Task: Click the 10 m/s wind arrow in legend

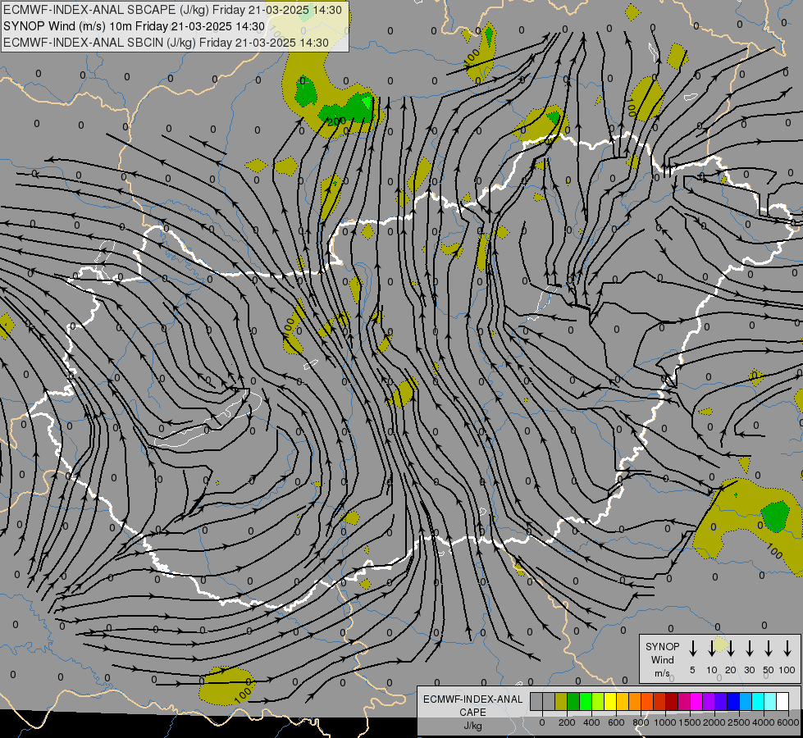Action: pyautogui.click(x=712, y=649)
